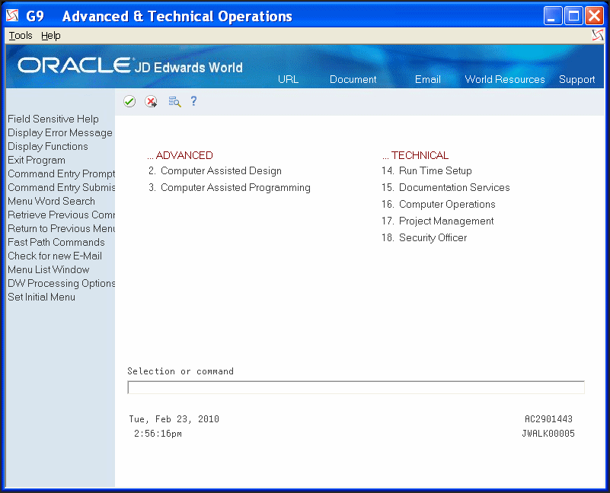This screenshot has width=610, height=493.
Task: Click the date Tue, Feb 23, 2010
Action: pyautogui.click(x=174, y=419)
